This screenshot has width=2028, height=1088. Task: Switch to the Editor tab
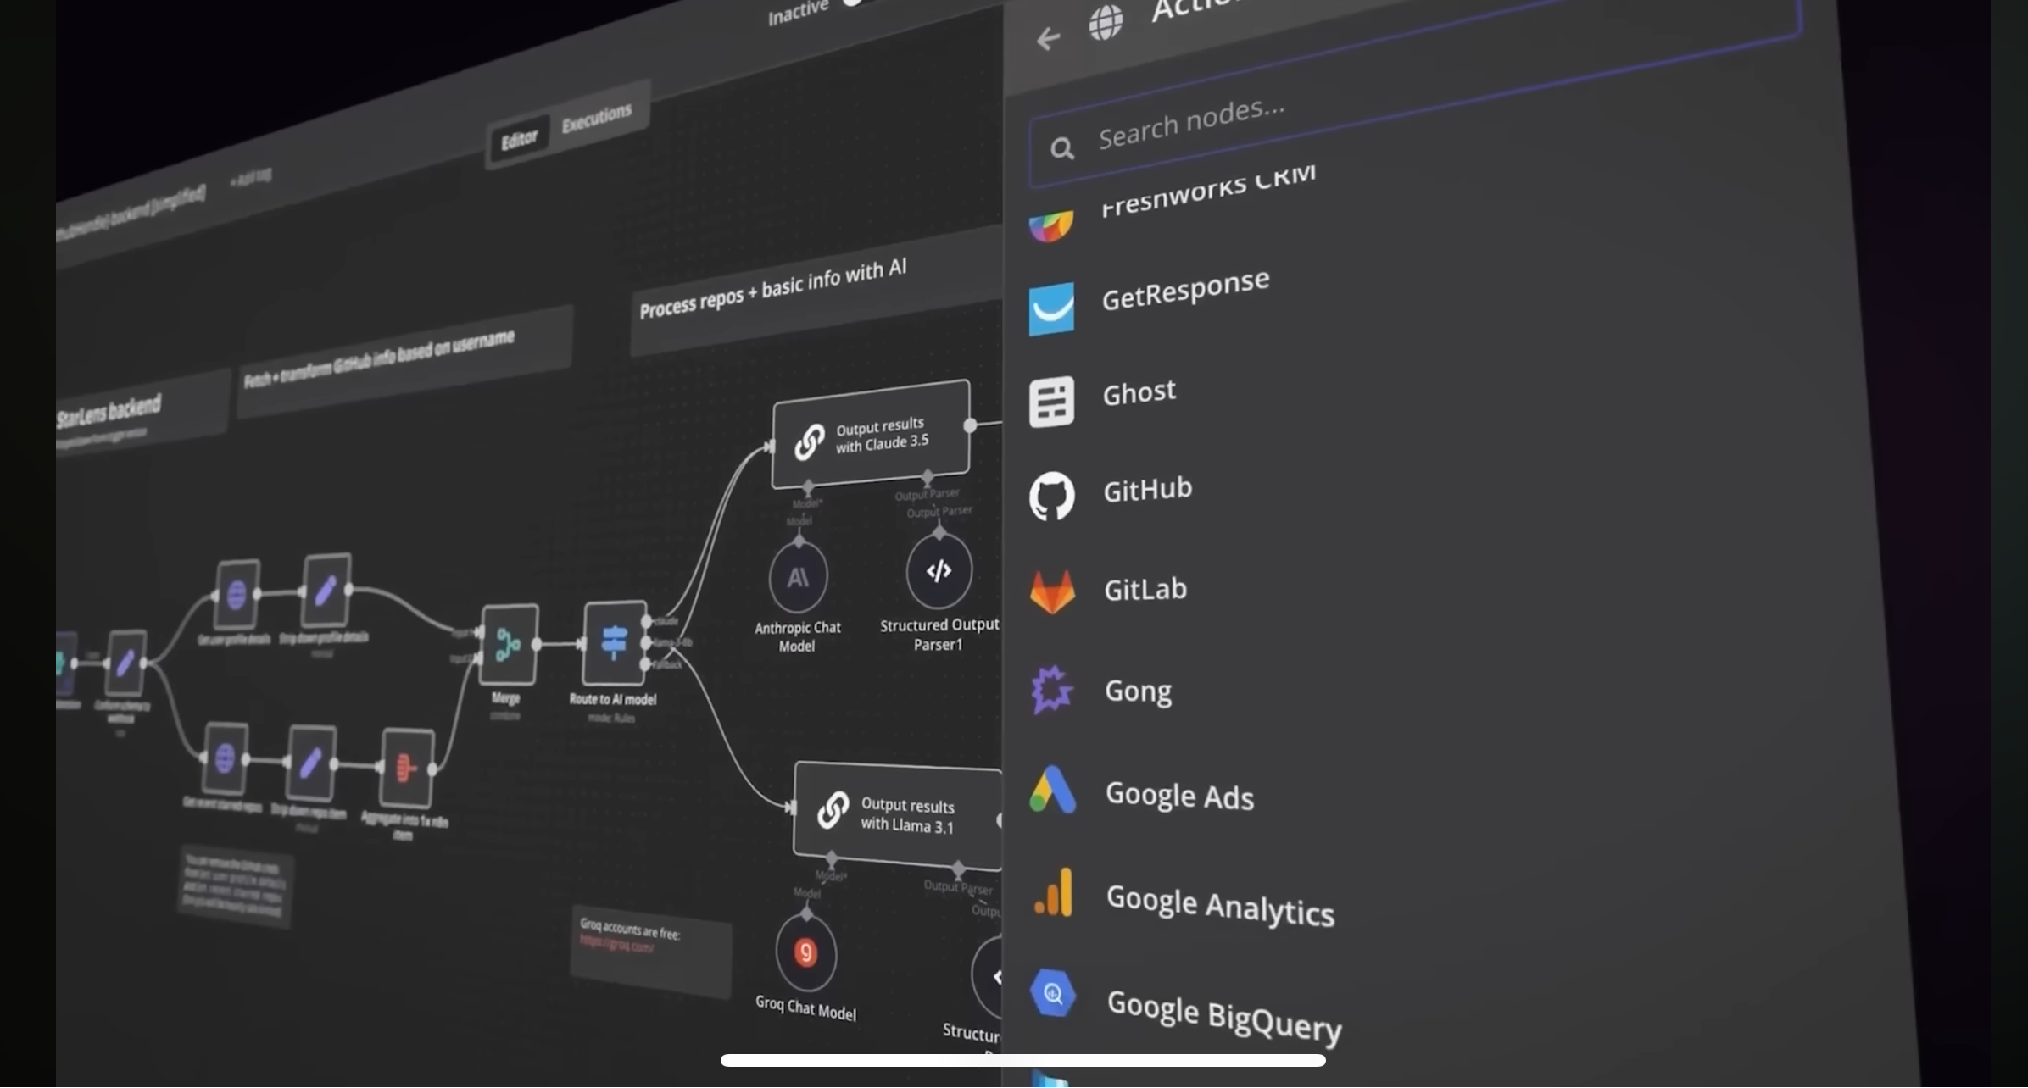point(519,140)
